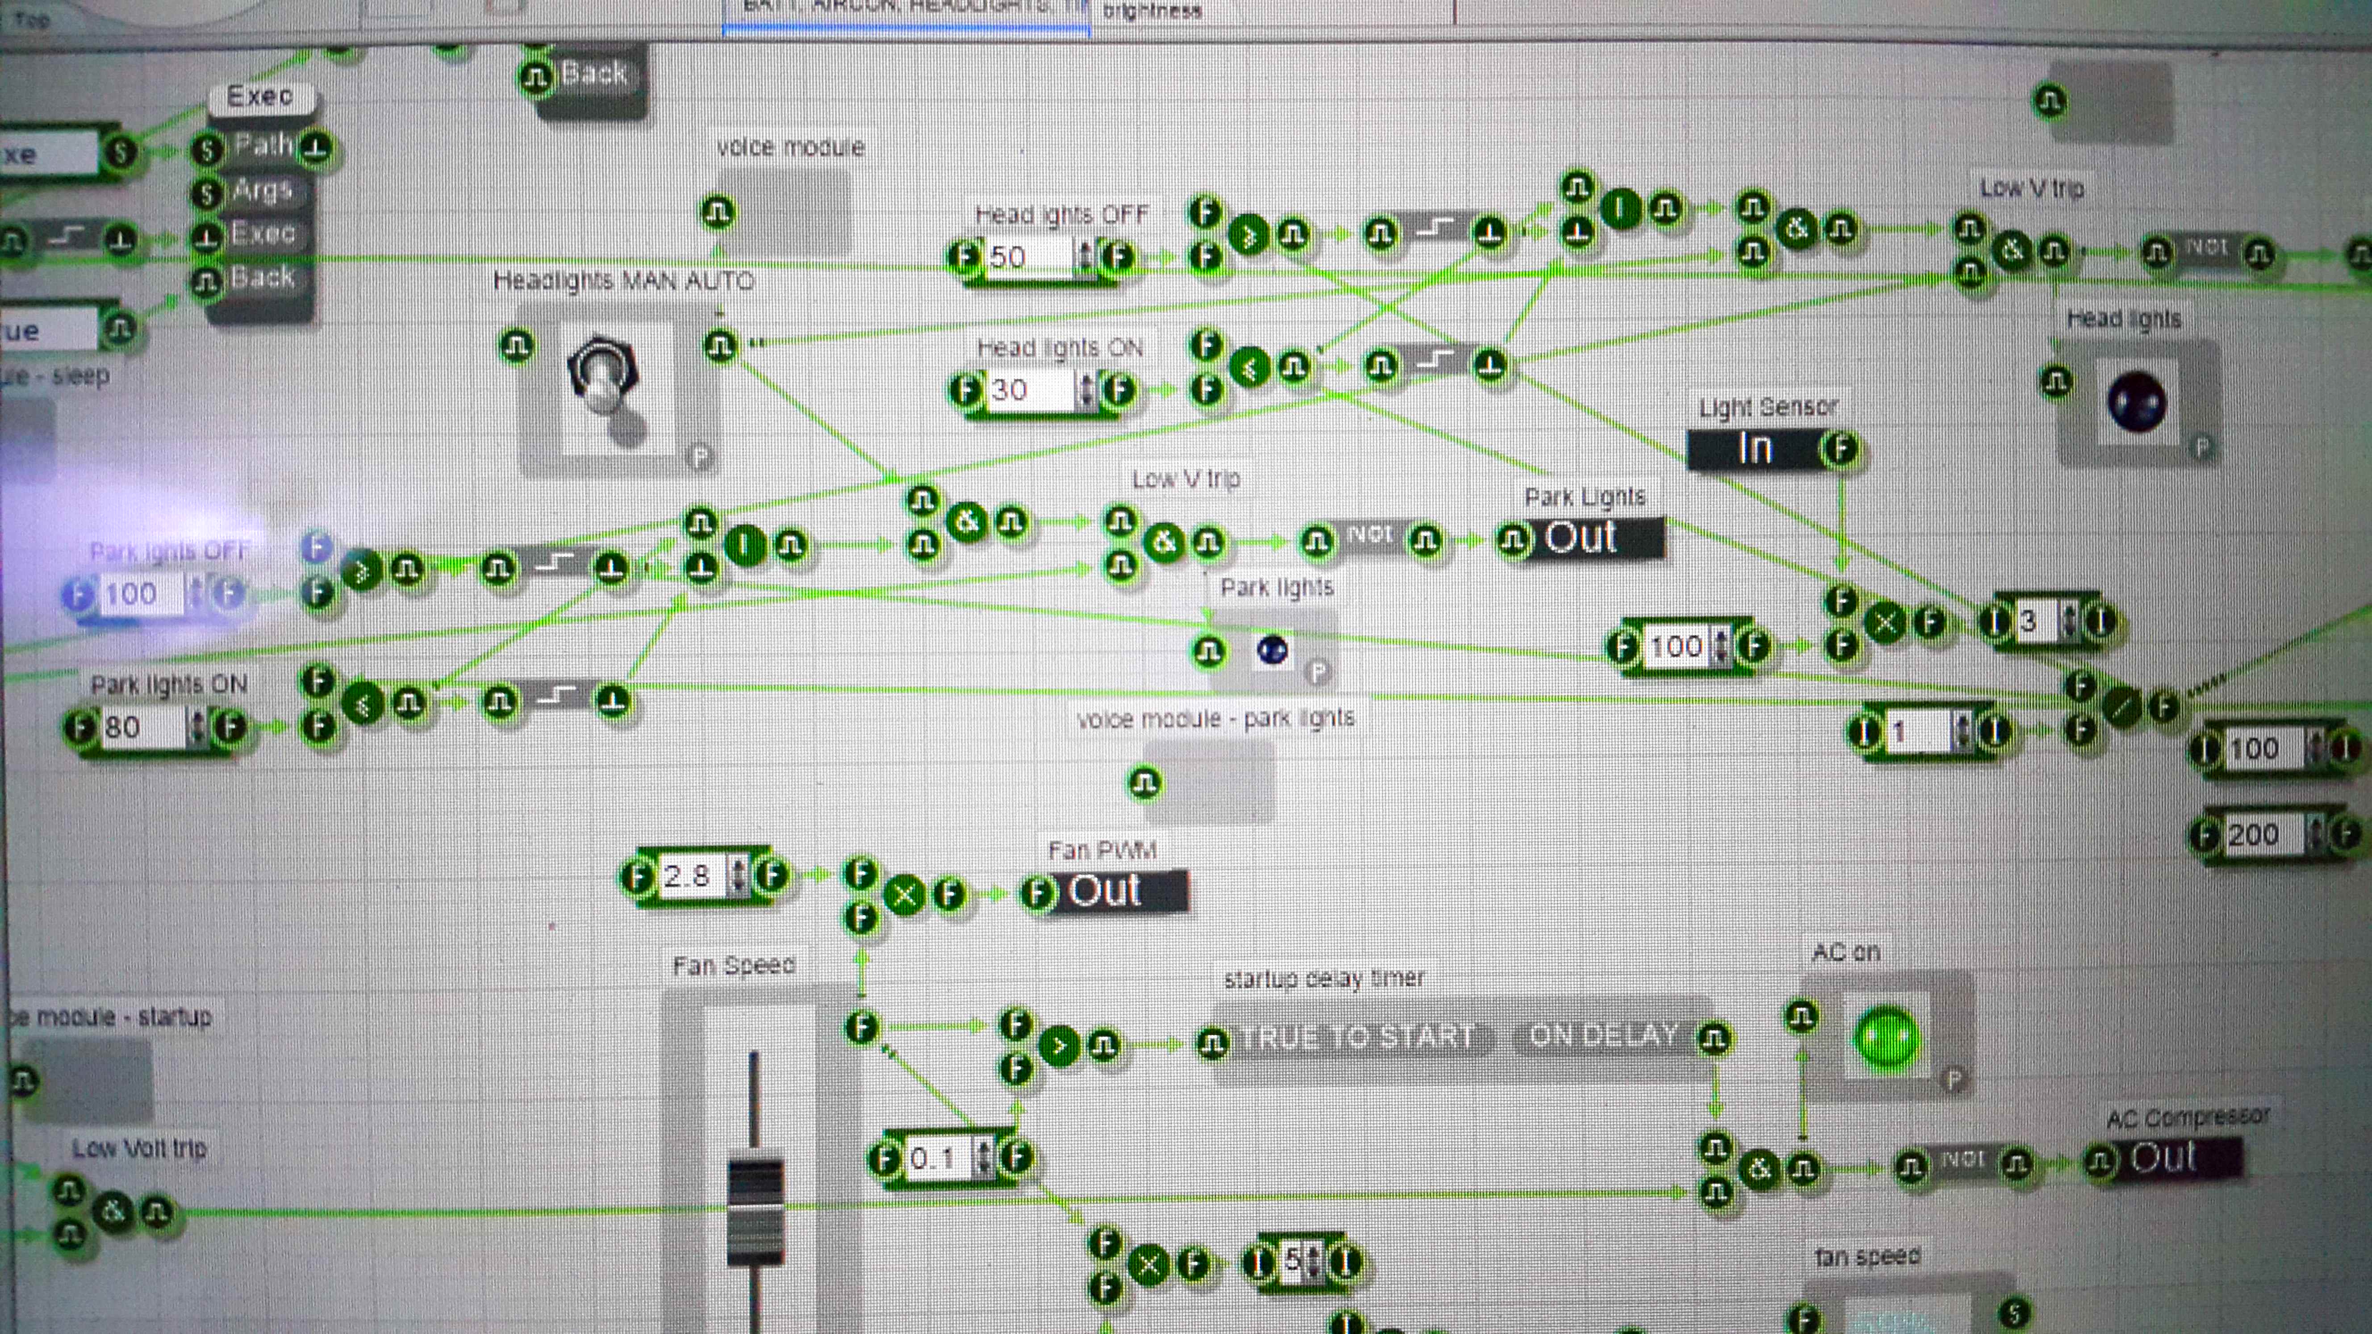The height and width of the screenshot is (1334, 2372).
Task: Click the TRUE TO START label on delay timer
Action: tap(1358, 1038)
